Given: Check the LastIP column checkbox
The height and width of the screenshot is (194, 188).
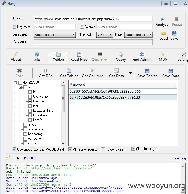Looking at the screenshot, I should coord(30,120).
